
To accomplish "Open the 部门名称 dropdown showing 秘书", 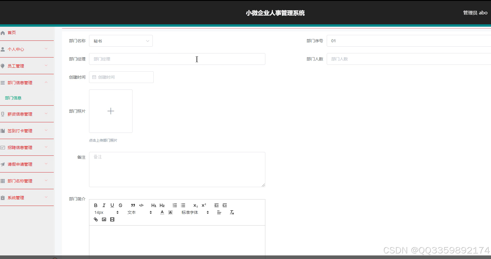I will pyautogui.click(x=121, y=41).
